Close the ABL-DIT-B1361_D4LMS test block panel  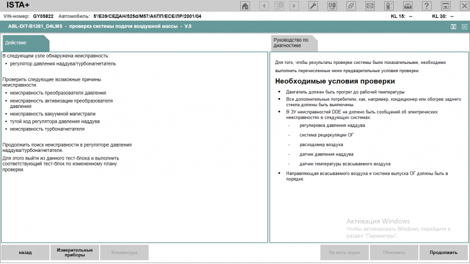tap(464, 26)
